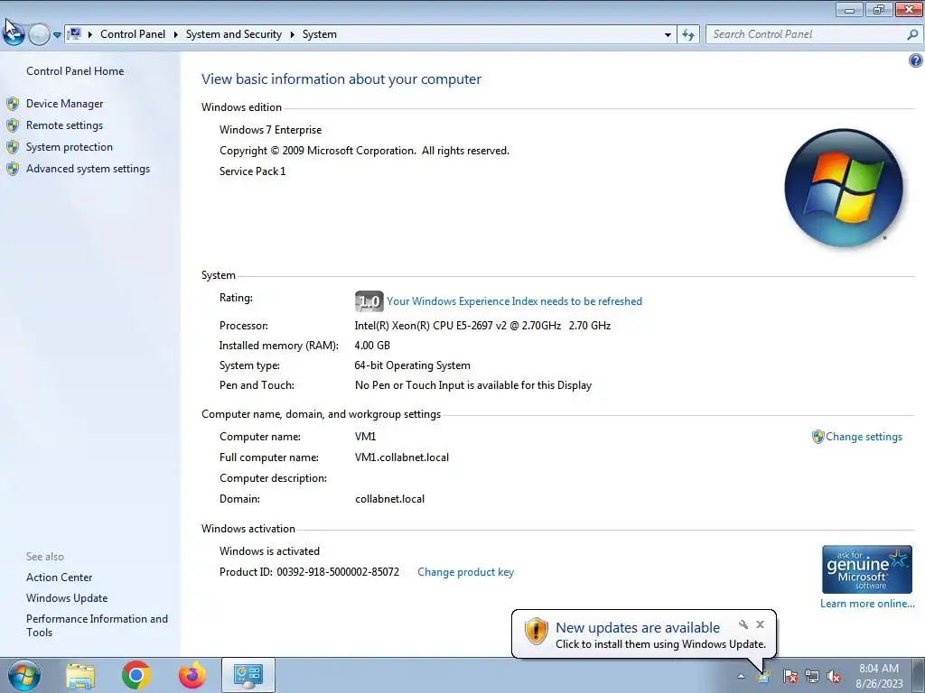Image resolution: width=925 pixels, height=693 pixels.
Task: Click the Windows Update tray icon
Action: pyautogui.click(x=762, y=677)
